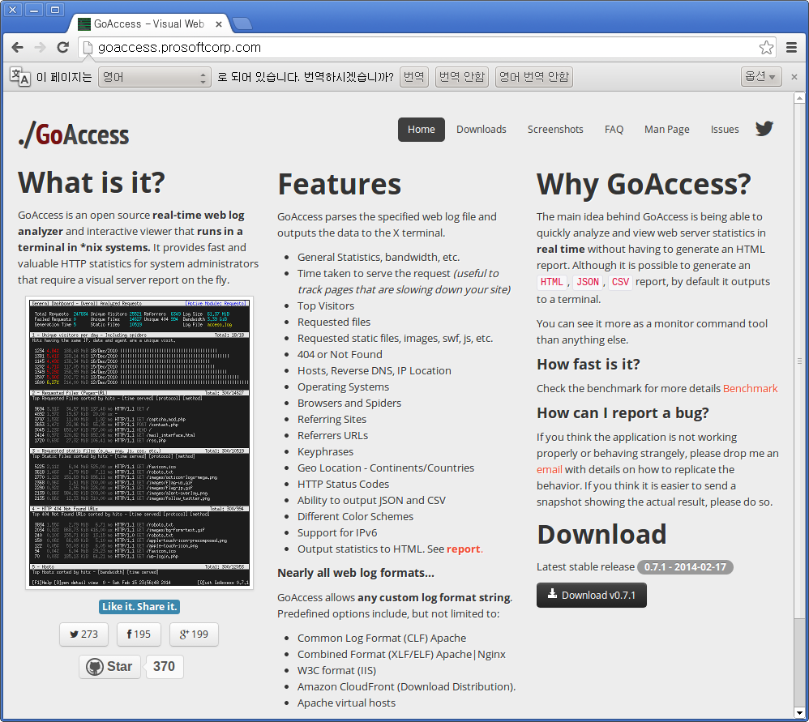Open the page language dropdown
This screenshot has width=809, height=722.
[154, 77]
